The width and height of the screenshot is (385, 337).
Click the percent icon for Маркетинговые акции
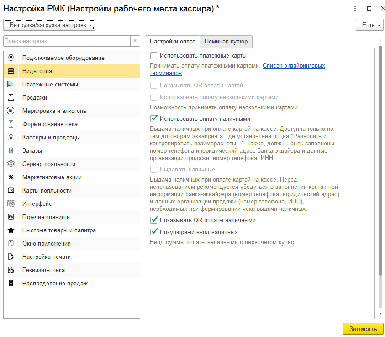(x=11, y=177)
